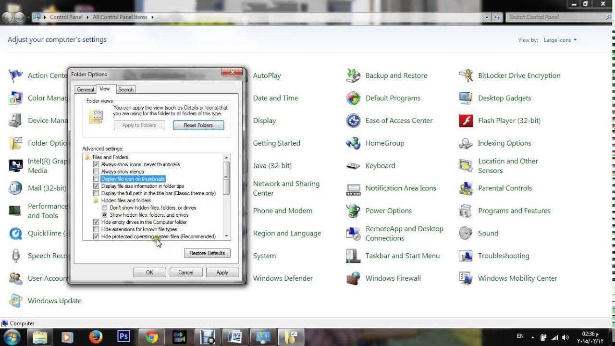Click the Notification Area Icons icon
Viewport: 615px width, 346px height.
tap(354, 188)
